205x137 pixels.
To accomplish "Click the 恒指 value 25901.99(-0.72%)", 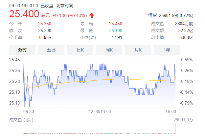I will (x=176, y=15).
